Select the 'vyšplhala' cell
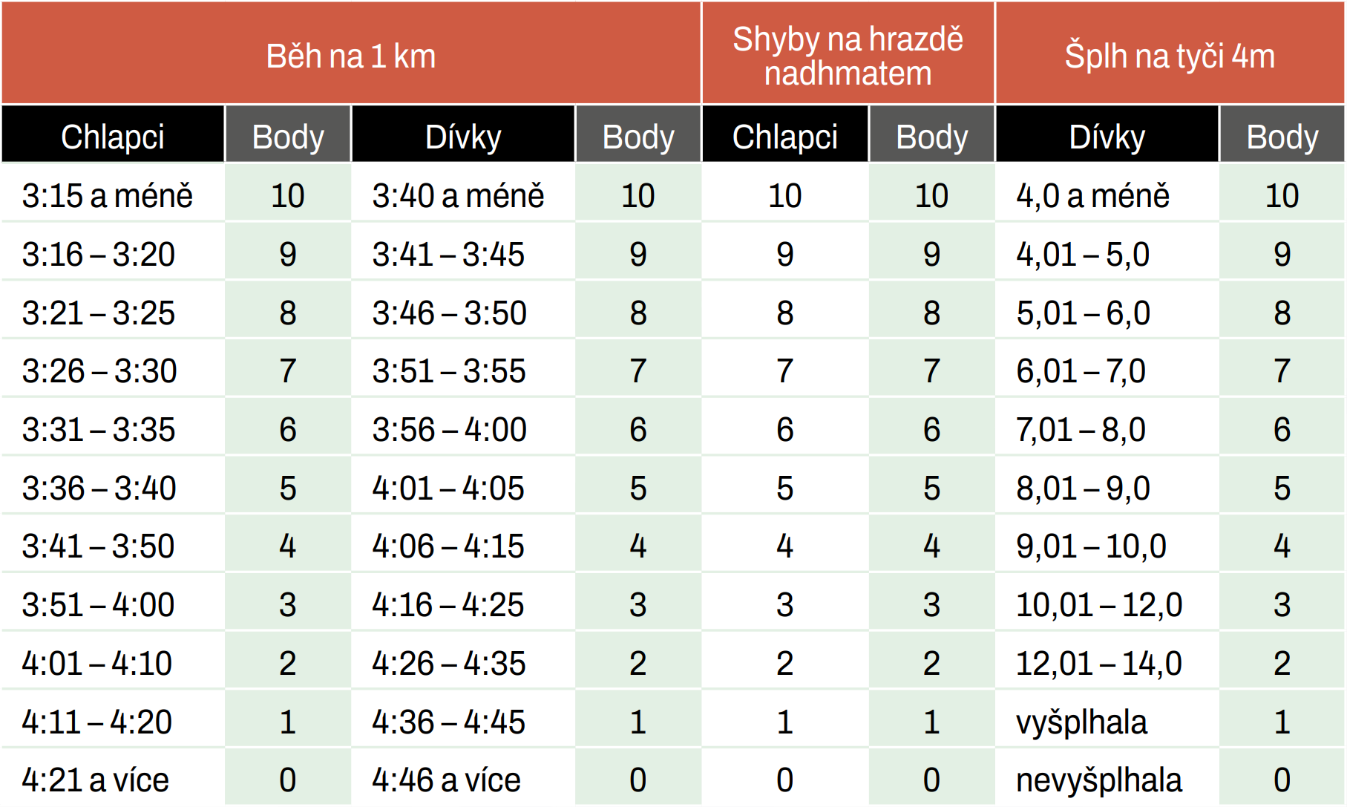 click(1107, 719)
